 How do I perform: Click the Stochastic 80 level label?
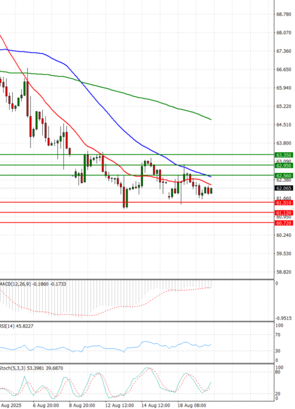pos(278,372)
